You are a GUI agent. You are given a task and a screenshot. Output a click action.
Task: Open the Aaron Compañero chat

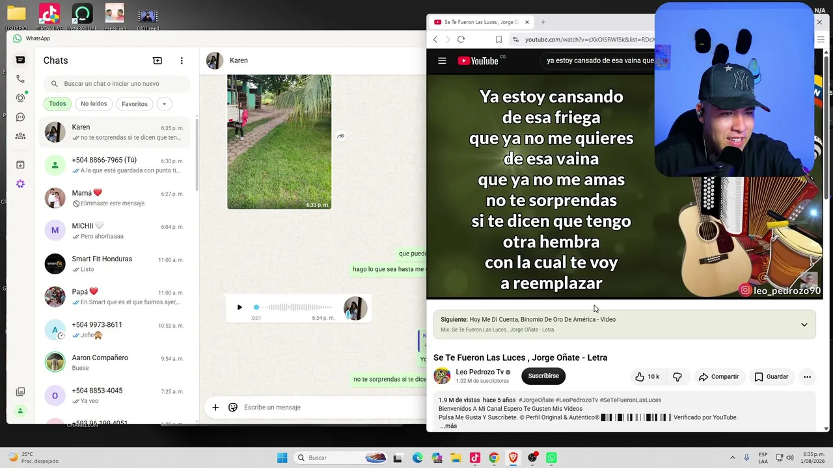(x=115, y=363)
